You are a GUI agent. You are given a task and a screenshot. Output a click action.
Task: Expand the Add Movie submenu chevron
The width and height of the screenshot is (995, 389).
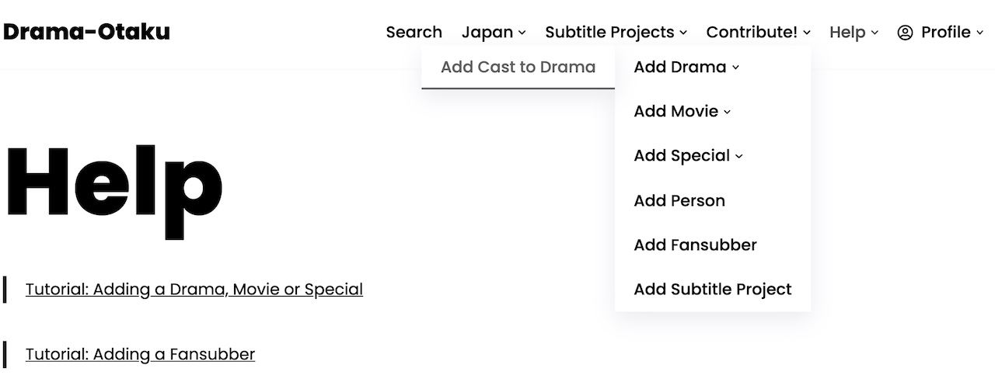coord(728,112)
